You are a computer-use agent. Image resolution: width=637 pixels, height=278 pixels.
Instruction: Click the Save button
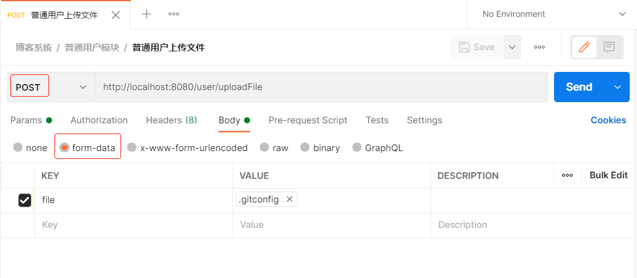[x=477, y=47]
